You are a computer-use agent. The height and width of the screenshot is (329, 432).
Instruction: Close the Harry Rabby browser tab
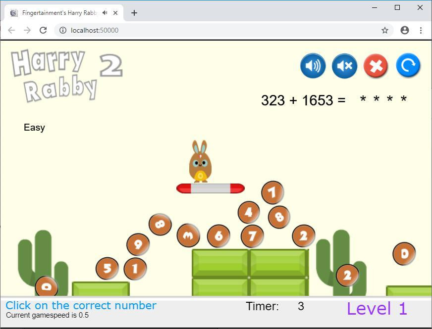point(115,13)
